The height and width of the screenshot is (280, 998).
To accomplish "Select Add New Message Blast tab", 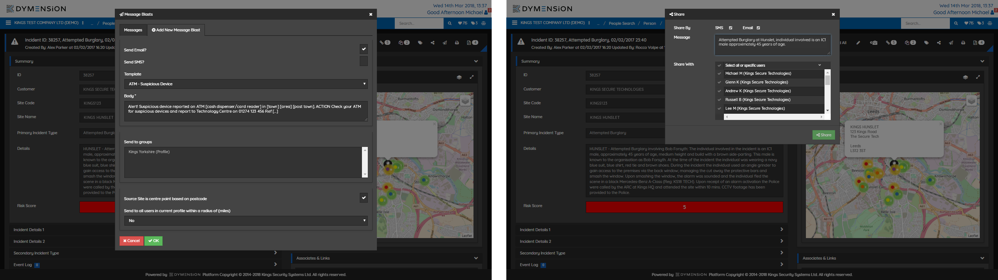I will (x=176, y=30).
